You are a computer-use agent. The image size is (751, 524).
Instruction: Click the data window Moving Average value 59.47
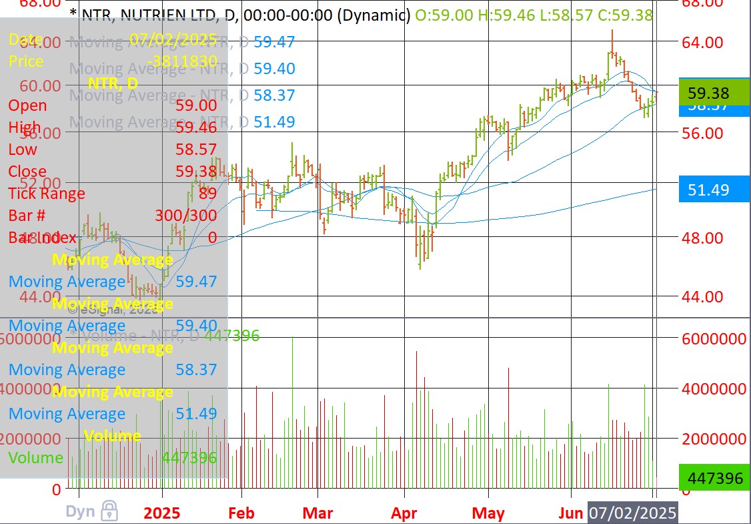point(196,282)
